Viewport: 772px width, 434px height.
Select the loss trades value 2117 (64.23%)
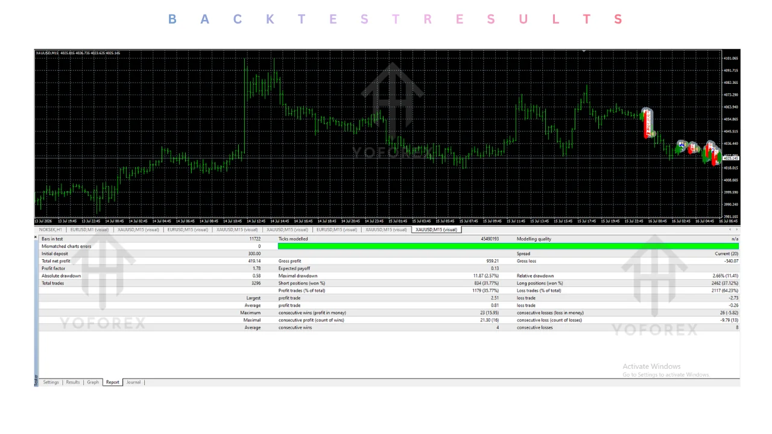click(725, 291)
